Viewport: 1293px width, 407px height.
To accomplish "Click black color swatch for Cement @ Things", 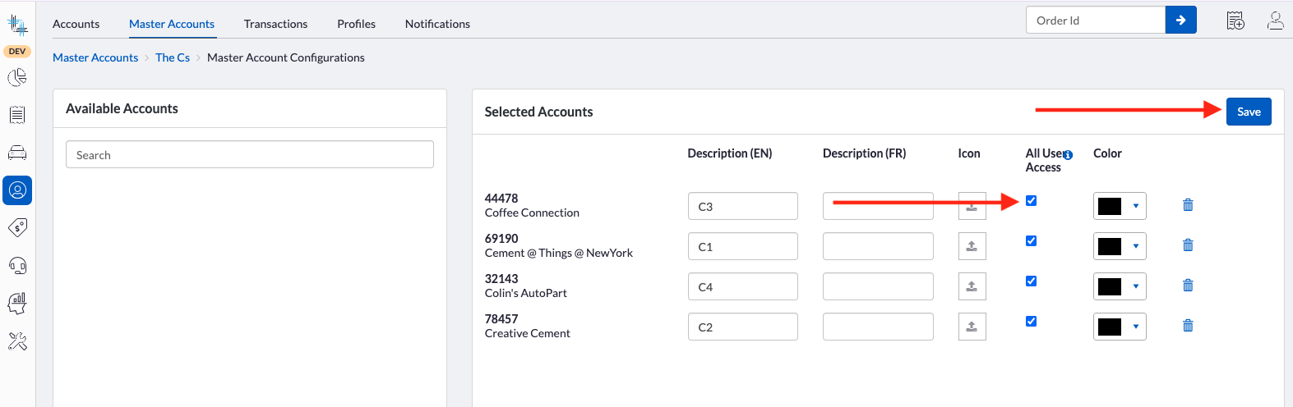I will point(1110,246).
